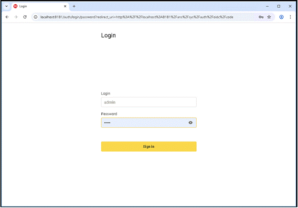Open the tab search dropdown chevron
The height and width of the screenshot is (208, 298).
point(6,6)
